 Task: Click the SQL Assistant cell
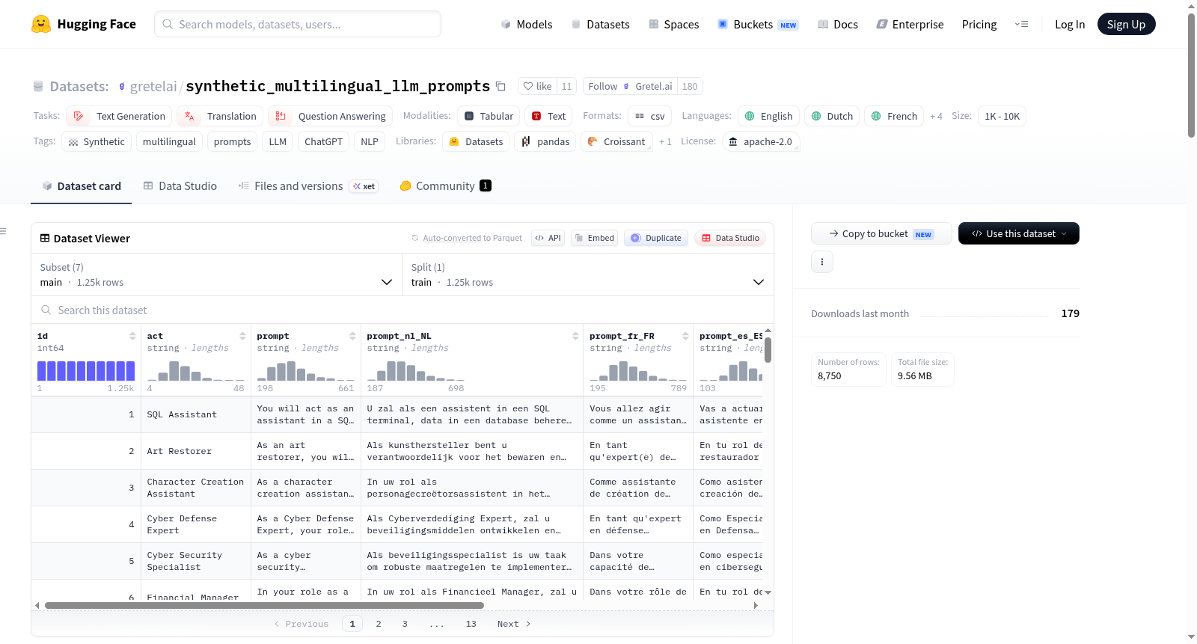click(x=196, y=414)
